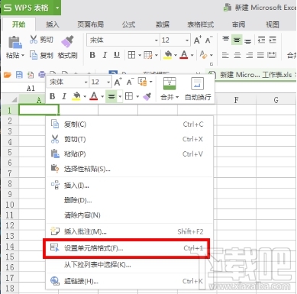Click the increase font size icon in ribbon
The height and width of the screenshot is (294, 297).
tap(197, 40)
